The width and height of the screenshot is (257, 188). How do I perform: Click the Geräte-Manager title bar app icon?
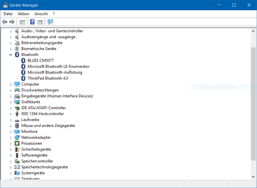(5, 5)
